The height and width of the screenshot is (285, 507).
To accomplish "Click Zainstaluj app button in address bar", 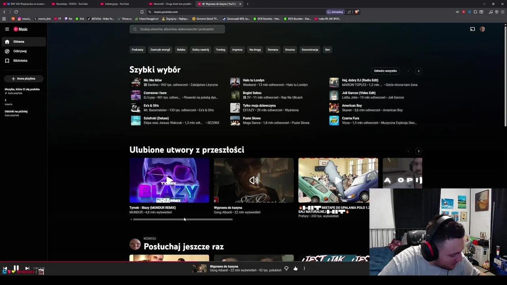I will point(335,12).
